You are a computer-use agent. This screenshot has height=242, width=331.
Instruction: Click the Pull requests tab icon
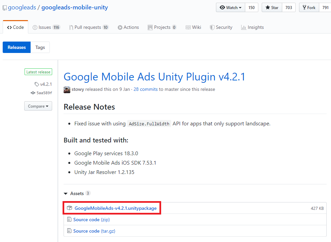71,27
